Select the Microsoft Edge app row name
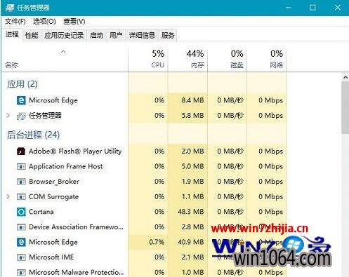 point(53,100)
